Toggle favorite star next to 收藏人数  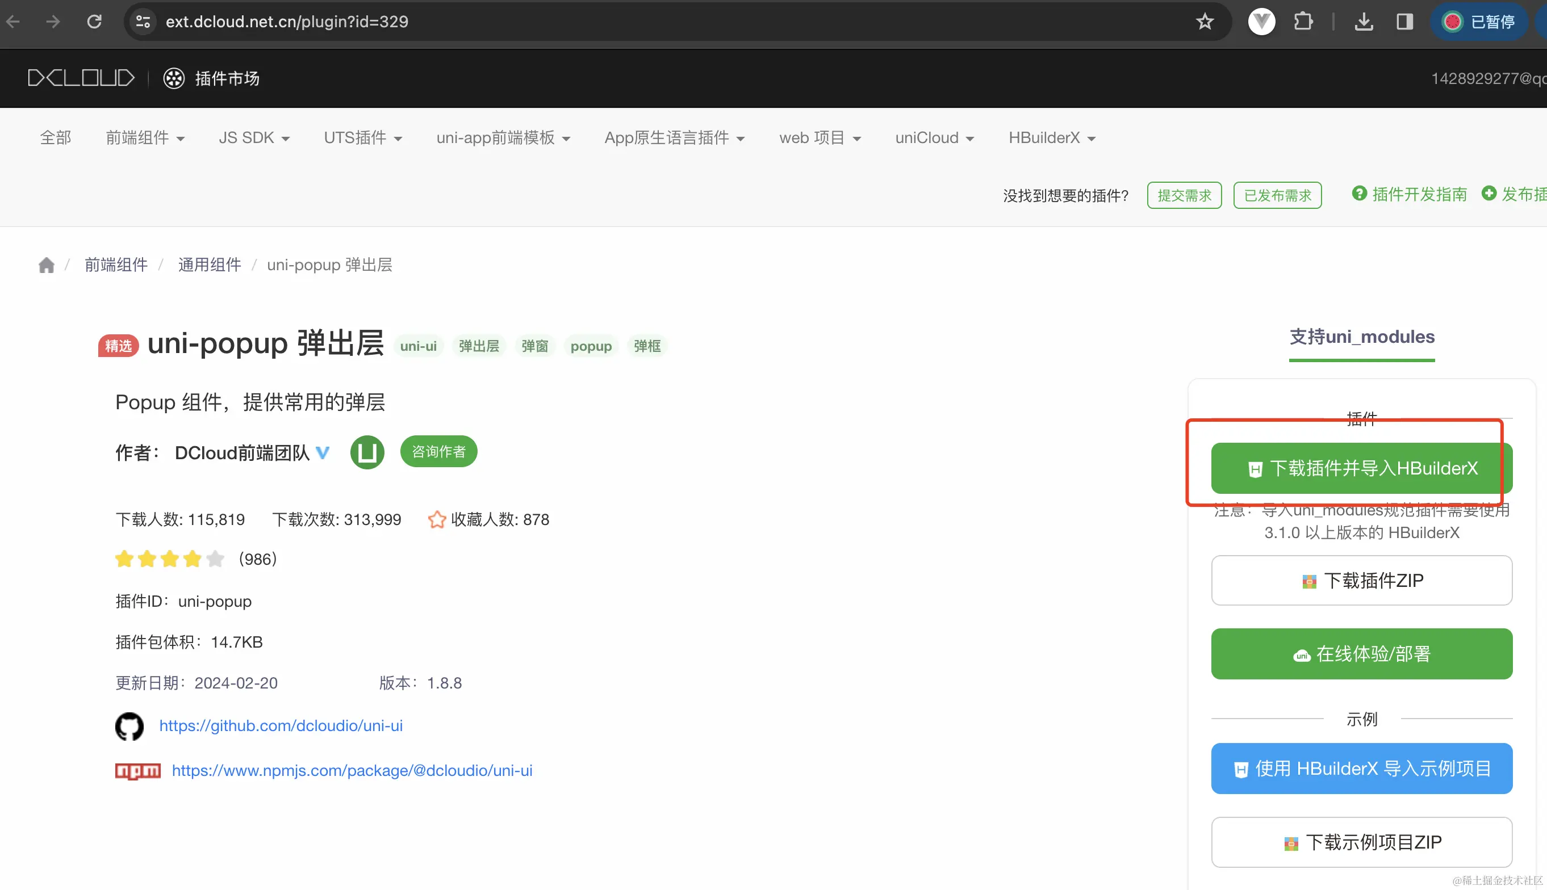point(437,519)
